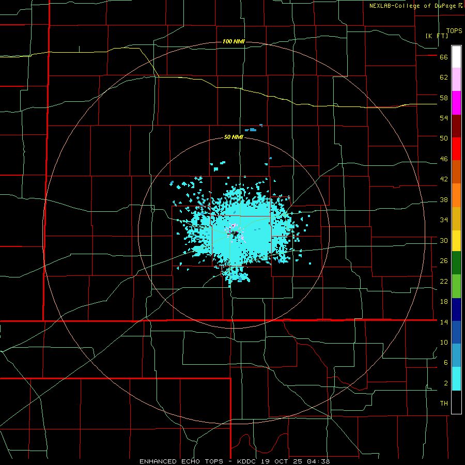
Task: Click the dark red (maroon) legend swatch
Action: click(456, 126)
